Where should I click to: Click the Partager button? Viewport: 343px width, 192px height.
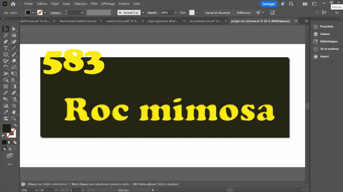(x=269, y=4)
